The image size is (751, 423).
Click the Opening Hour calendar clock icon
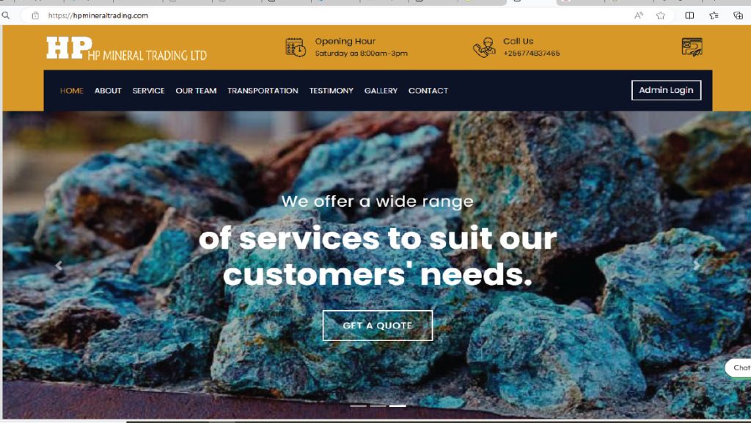[296, 48]
